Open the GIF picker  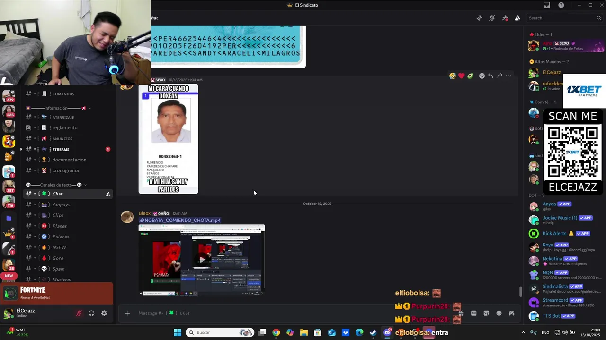[473, 313]
